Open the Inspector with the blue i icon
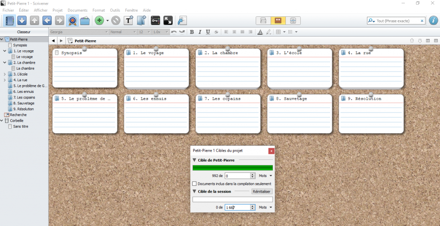 [x=433, y=21]
